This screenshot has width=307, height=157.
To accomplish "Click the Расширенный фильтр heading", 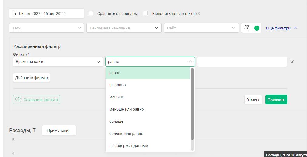I will (x=37, y=46).
